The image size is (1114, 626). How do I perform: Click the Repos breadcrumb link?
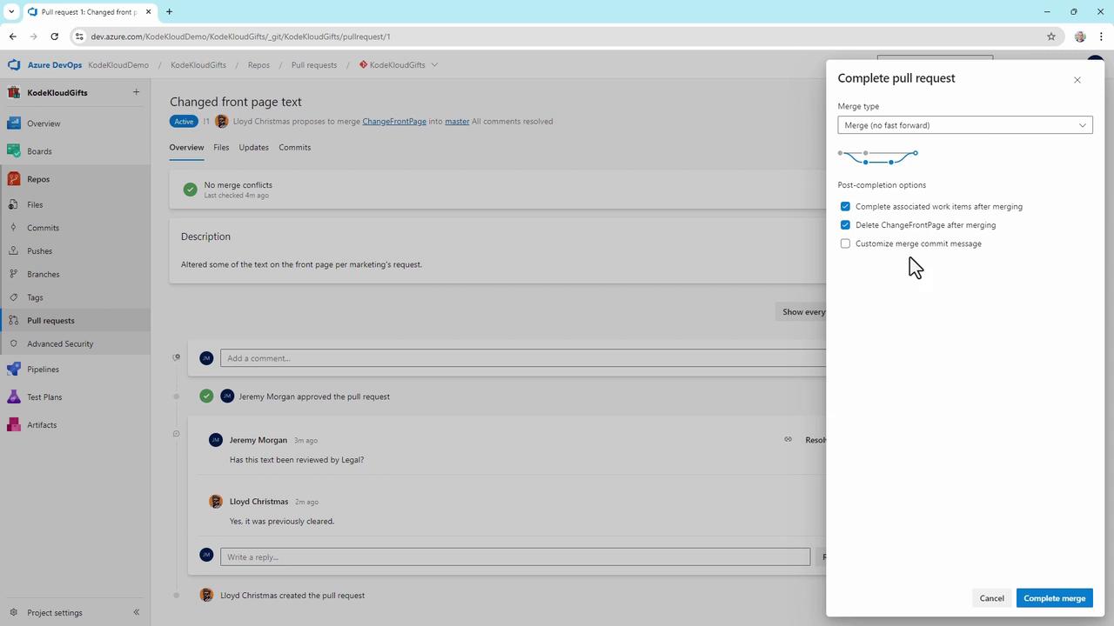(258, 65)
